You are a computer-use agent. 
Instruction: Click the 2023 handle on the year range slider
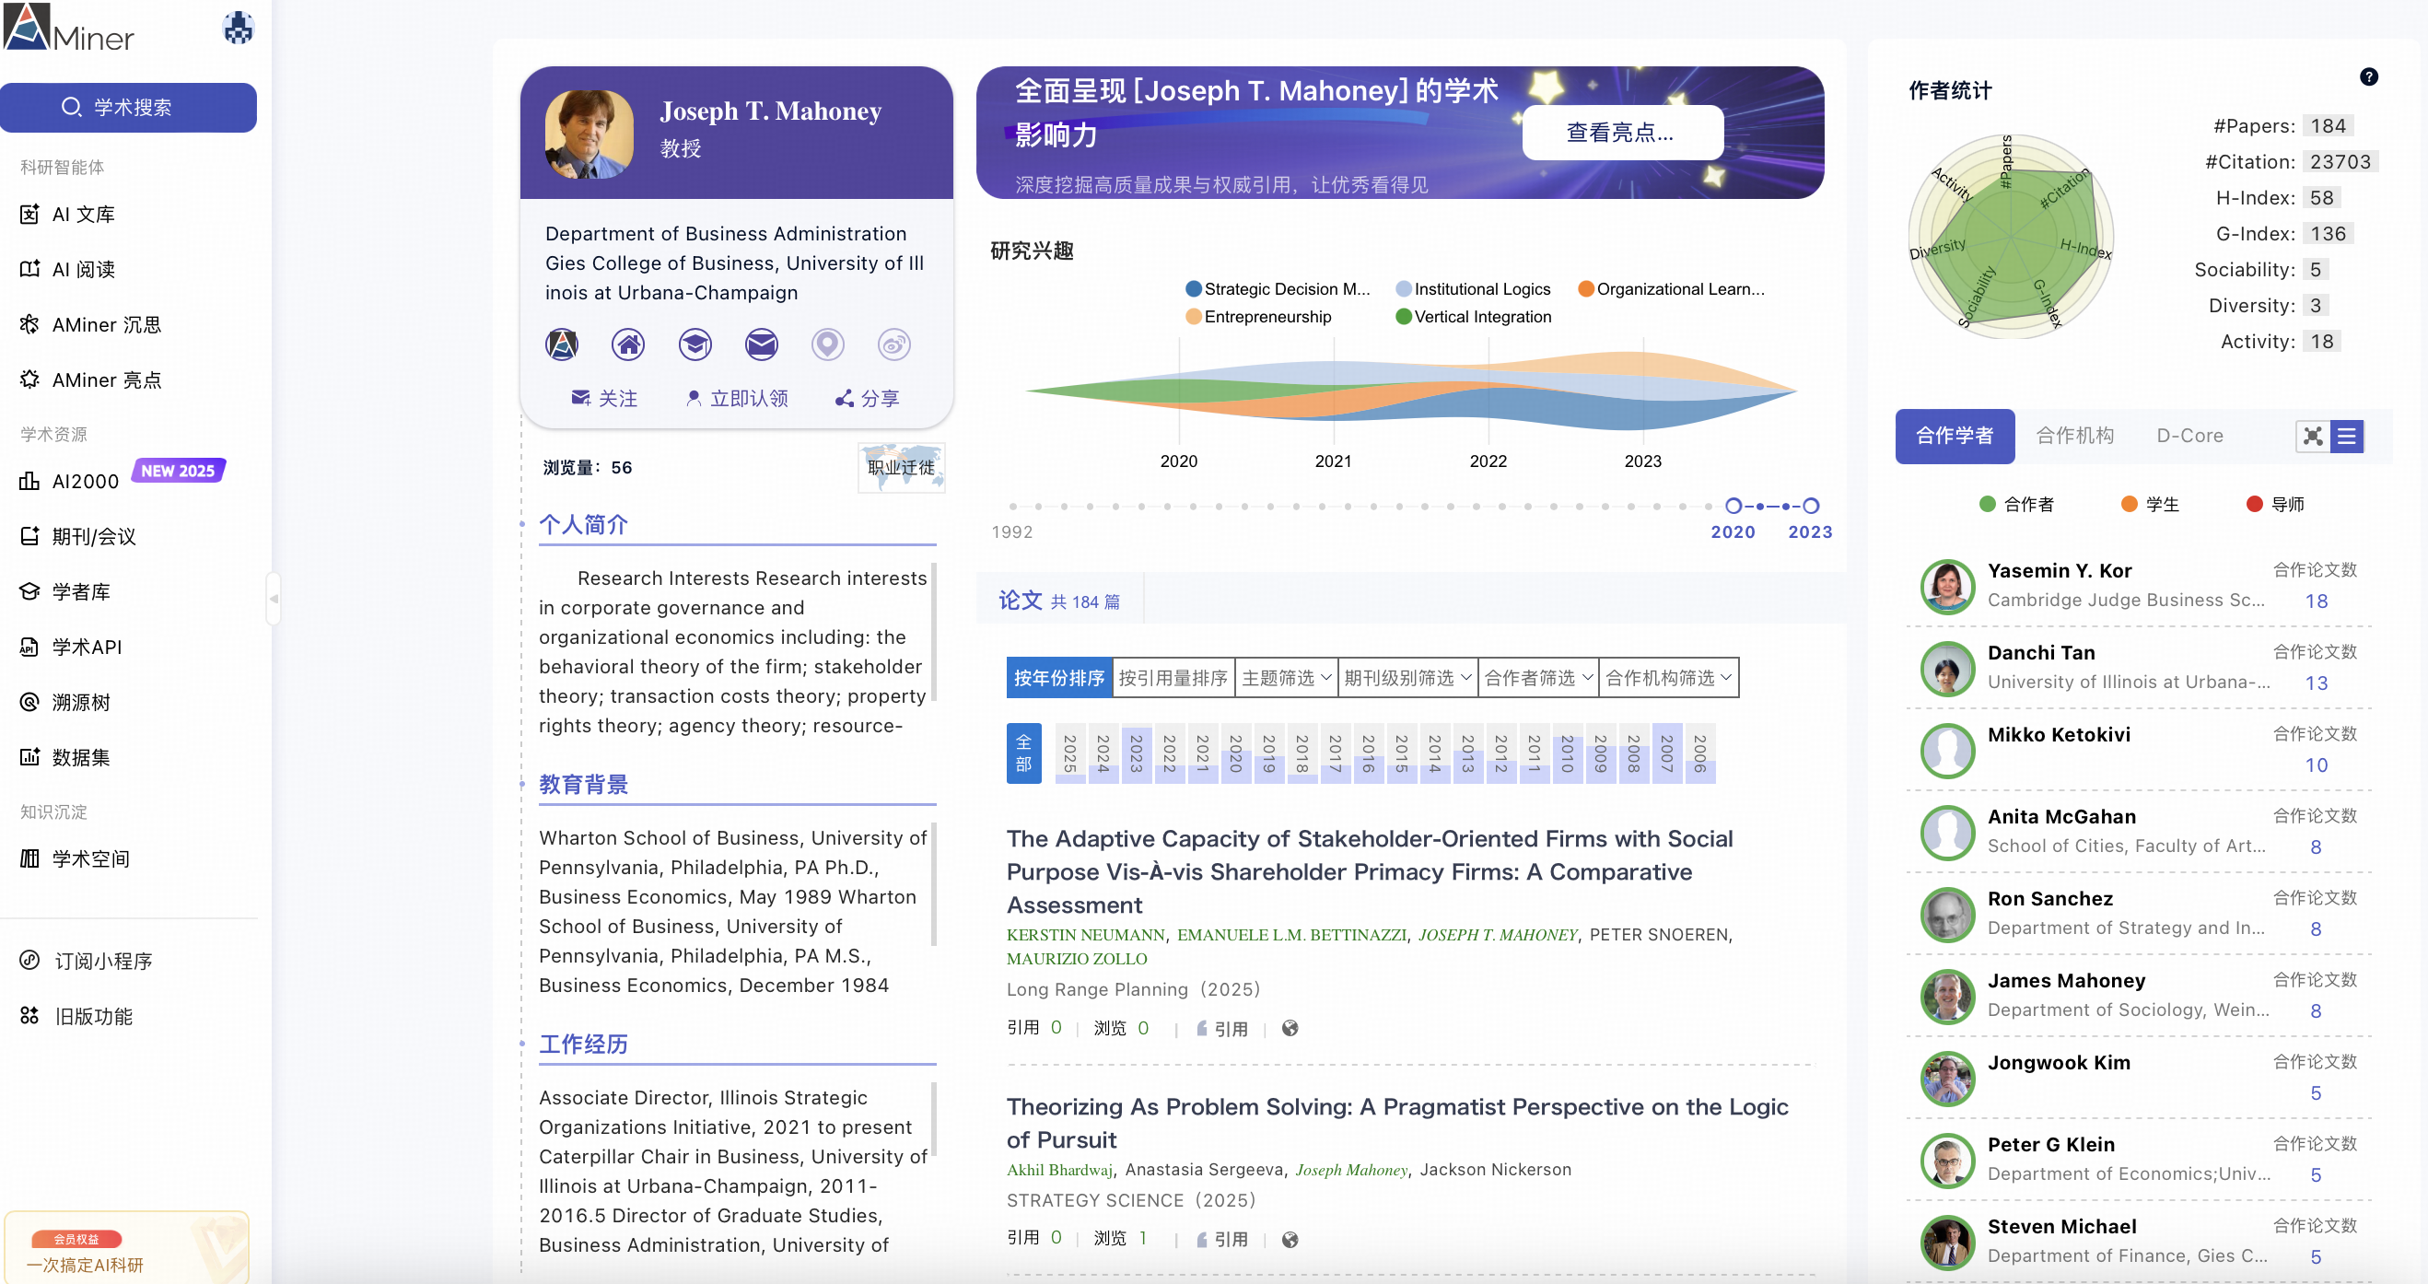point(1811,507)
